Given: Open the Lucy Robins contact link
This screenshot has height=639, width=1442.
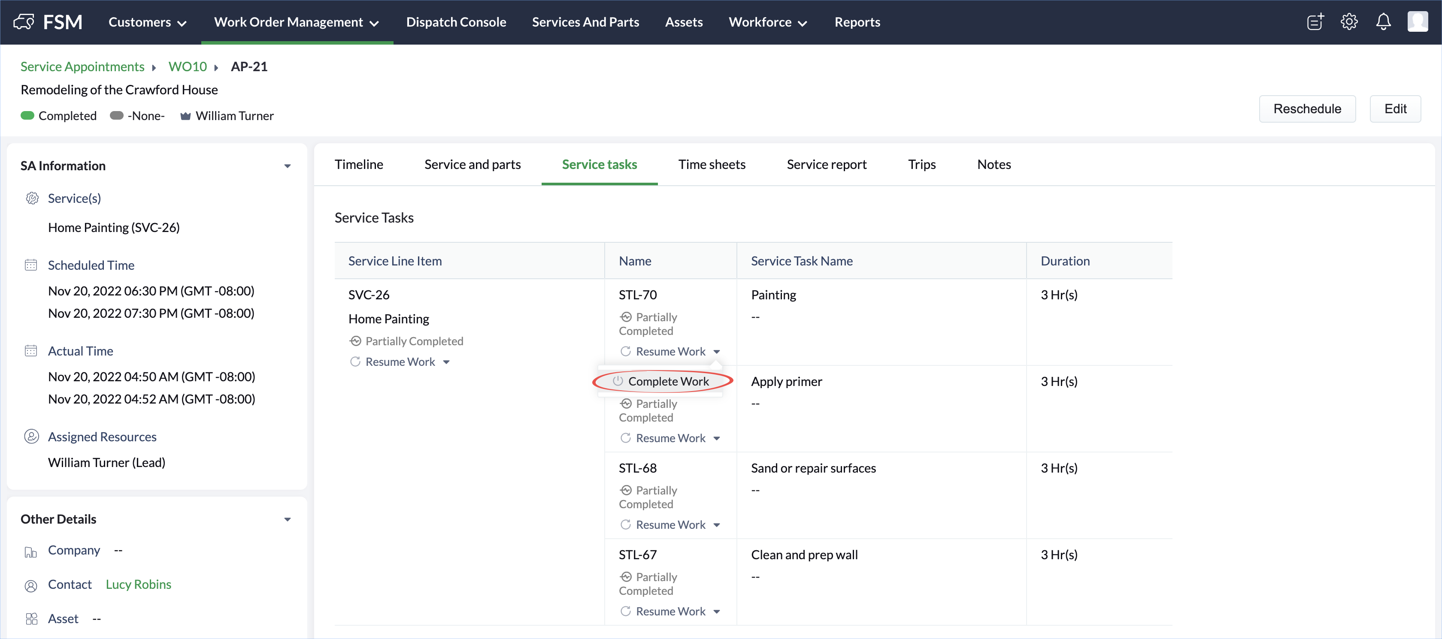Looking at the screenshot, I should pos(138,584).
